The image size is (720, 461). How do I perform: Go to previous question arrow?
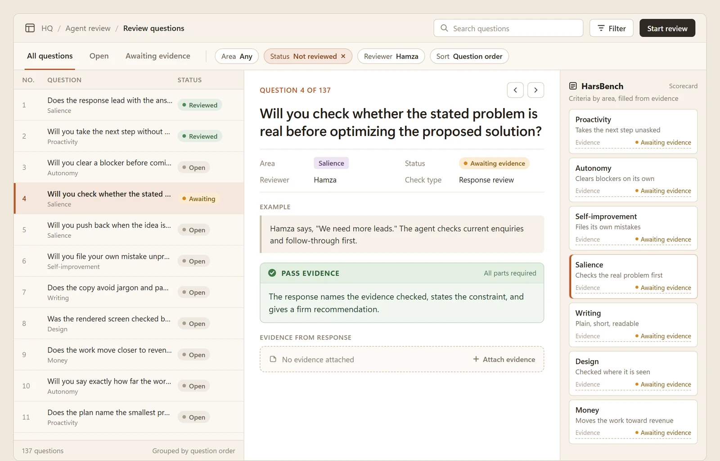point(515,90)
